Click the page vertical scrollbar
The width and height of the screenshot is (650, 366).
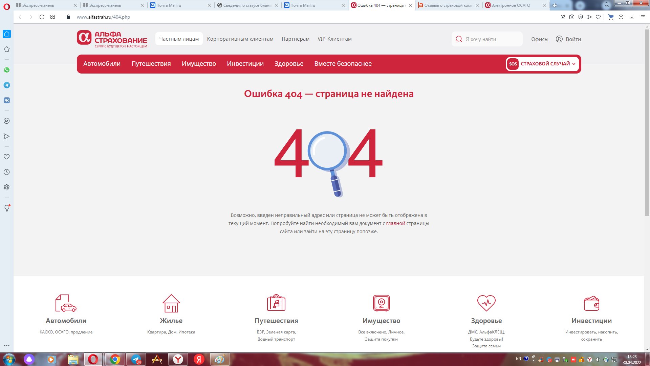click(x=647, y=122)
